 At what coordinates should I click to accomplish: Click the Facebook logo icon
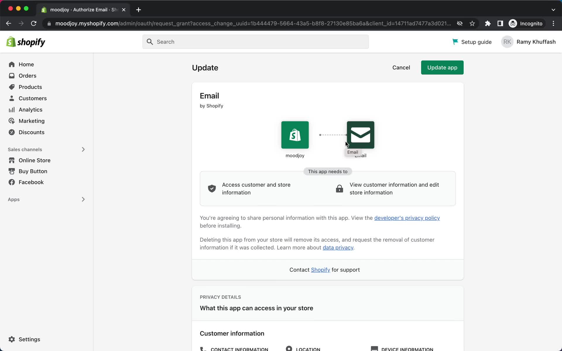[x=12, y=182]
